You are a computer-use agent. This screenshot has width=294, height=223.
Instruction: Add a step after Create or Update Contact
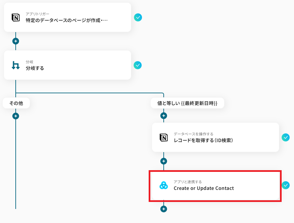(164, 209)
